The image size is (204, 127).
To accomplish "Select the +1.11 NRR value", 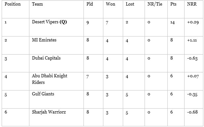I will [192, 40].
